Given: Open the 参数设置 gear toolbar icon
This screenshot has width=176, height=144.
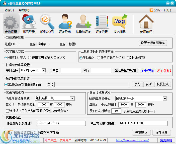Looking at the screenshot, I should click(x=11, y=24).
